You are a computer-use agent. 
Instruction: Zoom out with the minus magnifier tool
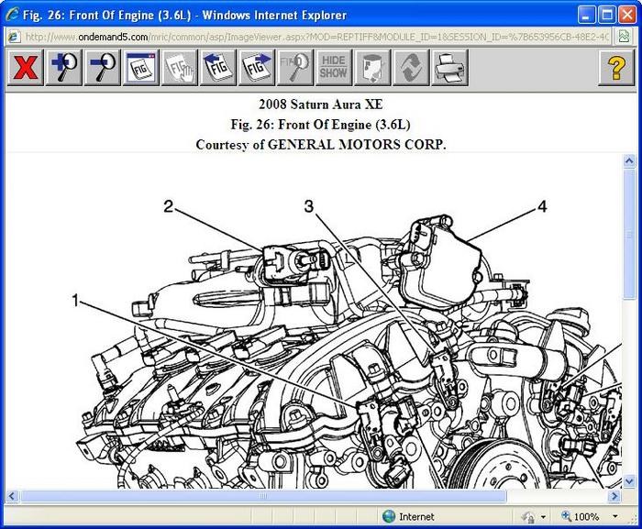click(x=103, y=68)
